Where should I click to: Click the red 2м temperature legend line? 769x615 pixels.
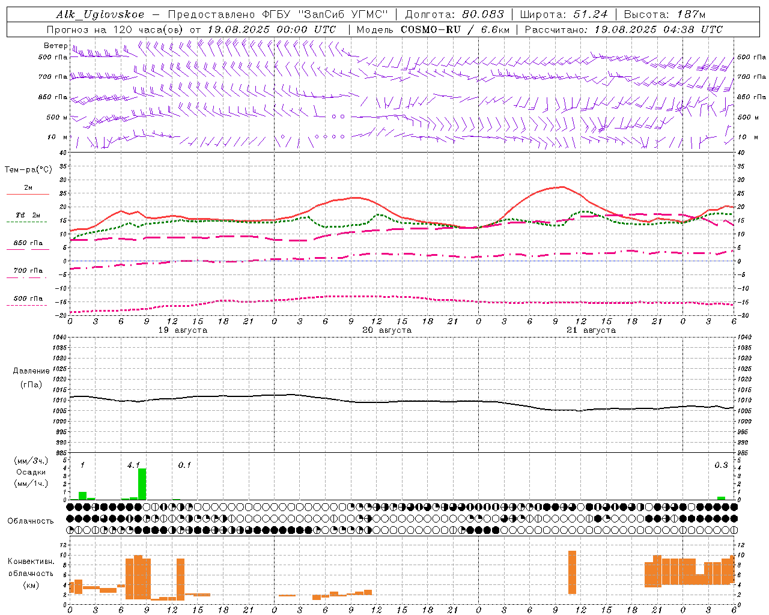point(28,194)
